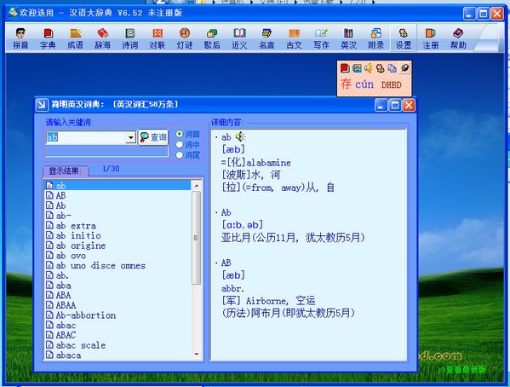Click the settings figure icon in floating panel
The height and width of the screenshot is (387, 510).
point(380,68)
